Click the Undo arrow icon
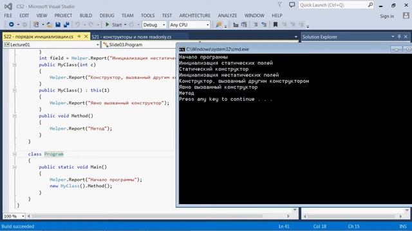This screenshot has width=412, height=231. [77, 24]
